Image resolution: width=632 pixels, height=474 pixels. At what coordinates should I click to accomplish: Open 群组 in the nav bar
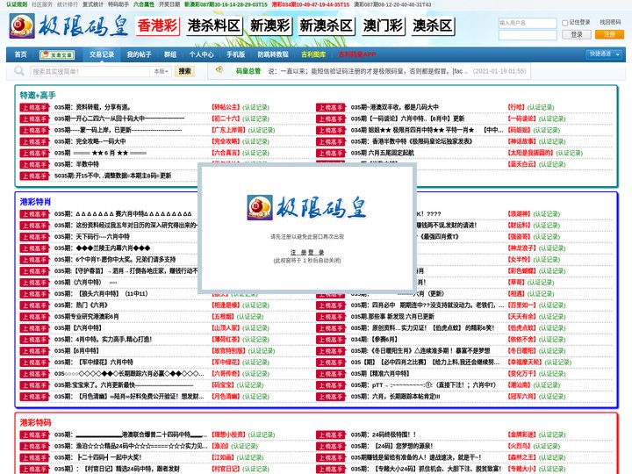[x=170, y=54]
